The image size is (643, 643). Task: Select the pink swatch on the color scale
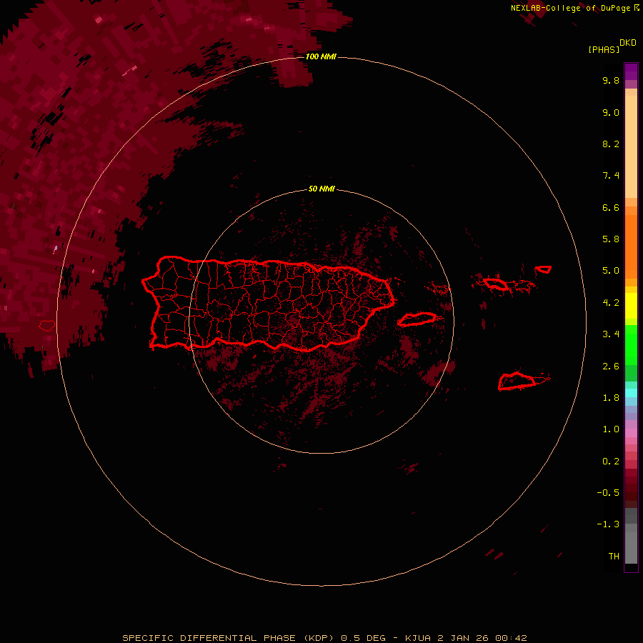[631, 433]
